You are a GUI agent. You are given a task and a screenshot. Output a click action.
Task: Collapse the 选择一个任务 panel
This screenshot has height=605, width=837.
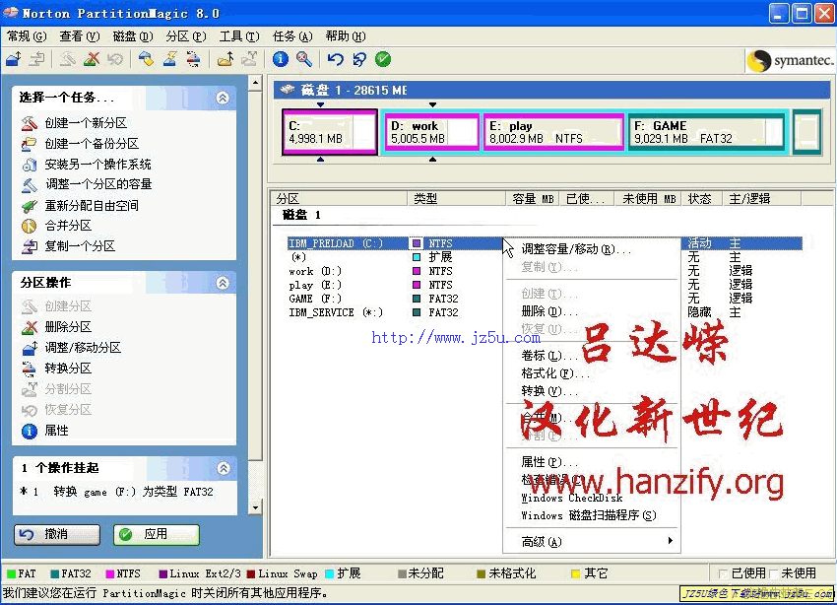224,98
